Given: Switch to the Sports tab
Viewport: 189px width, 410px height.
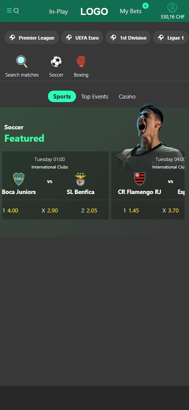Looking at the screenshot, I should pyautogui.click(x=62, y=96).
